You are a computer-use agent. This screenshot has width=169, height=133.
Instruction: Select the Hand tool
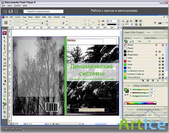[4, 96]
